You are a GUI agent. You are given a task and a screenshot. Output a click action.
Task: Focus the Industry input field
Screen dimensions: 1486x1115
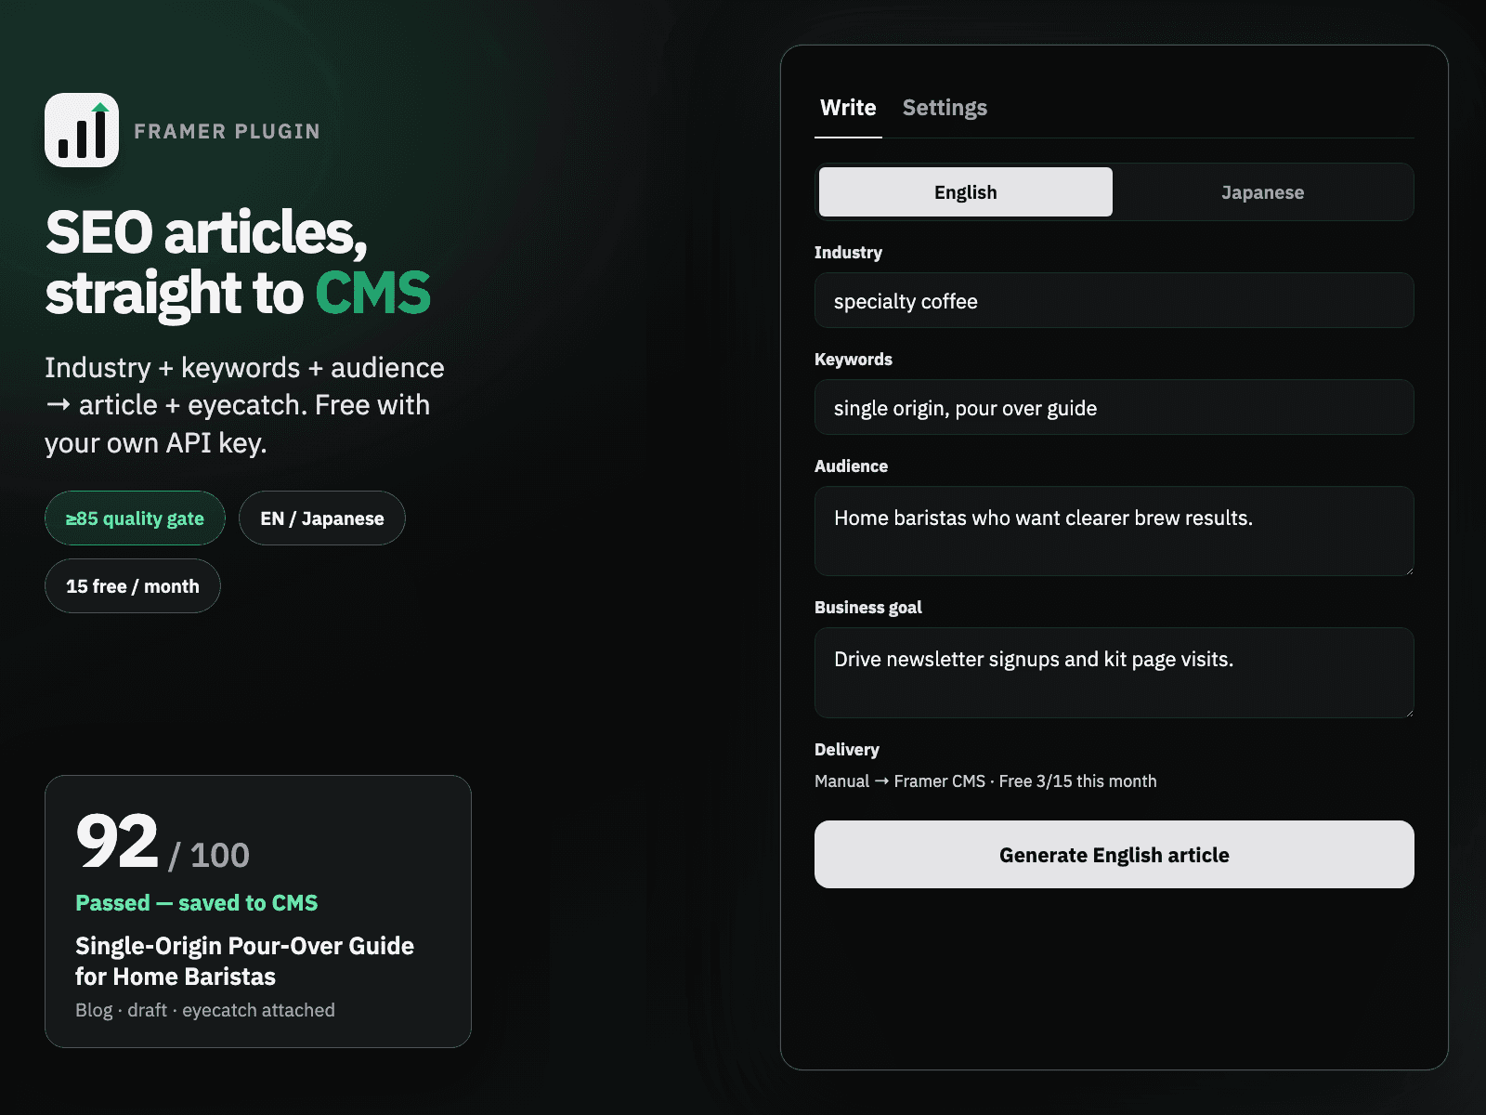[x=1114, y=300]
